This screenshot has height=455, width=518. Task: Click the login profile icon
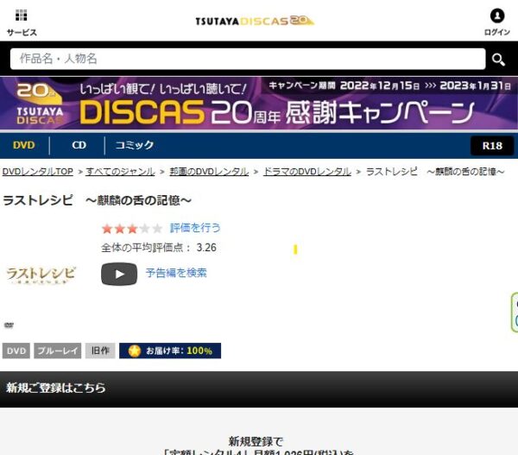[496, 16]
